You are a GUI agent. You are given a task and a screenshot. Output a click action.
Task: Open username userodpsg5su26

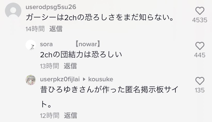pos(51,7)
